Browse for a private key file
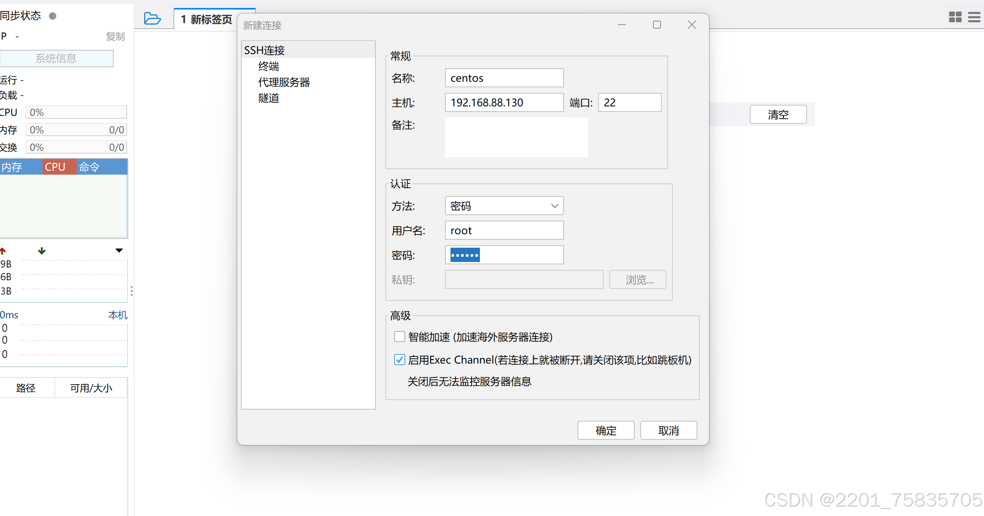Screen dimensions: 984x516 pyautogui.click(x=637, y=279)
